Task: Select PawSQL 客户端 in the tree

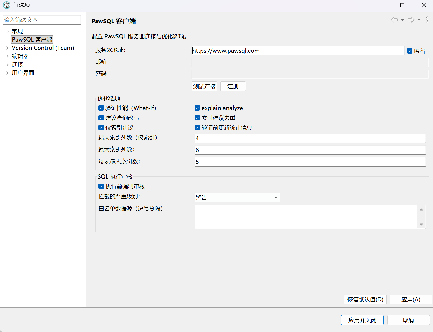Action: (32, 39)
